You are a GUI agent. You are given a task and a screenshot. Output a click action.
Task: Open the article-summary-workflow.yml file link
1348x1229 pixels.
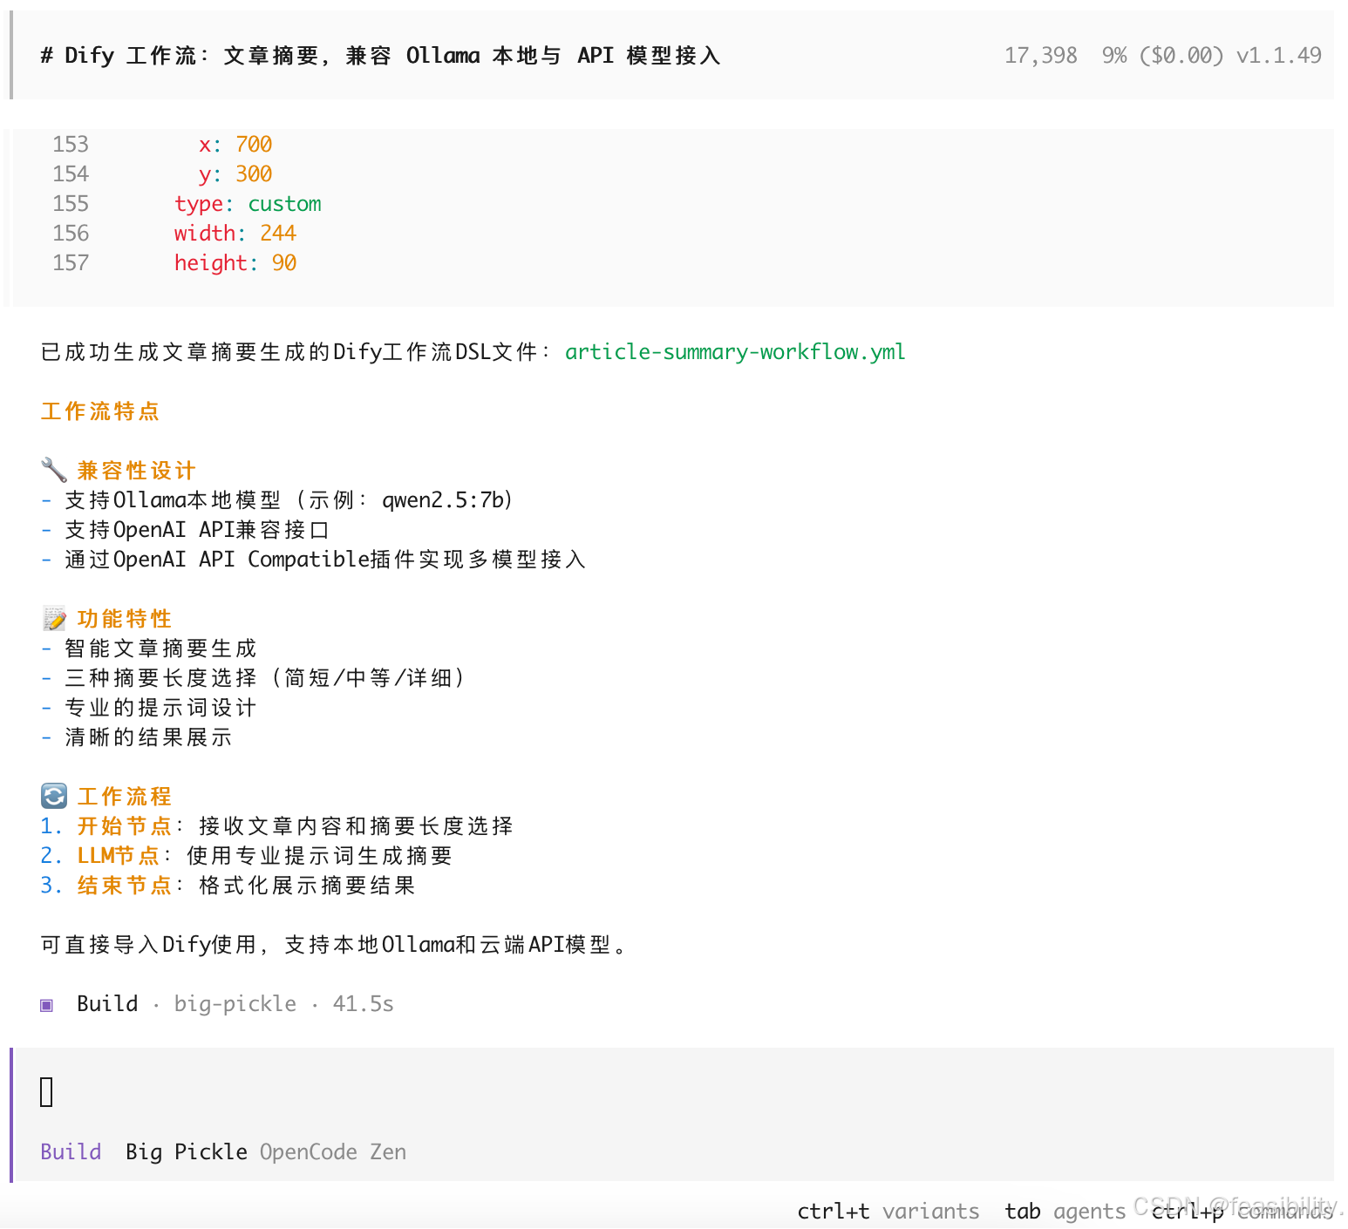pos(735,352)
